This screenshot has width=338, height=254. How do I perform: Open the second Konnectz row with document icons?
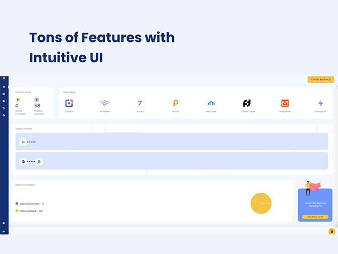click(172, 161)
